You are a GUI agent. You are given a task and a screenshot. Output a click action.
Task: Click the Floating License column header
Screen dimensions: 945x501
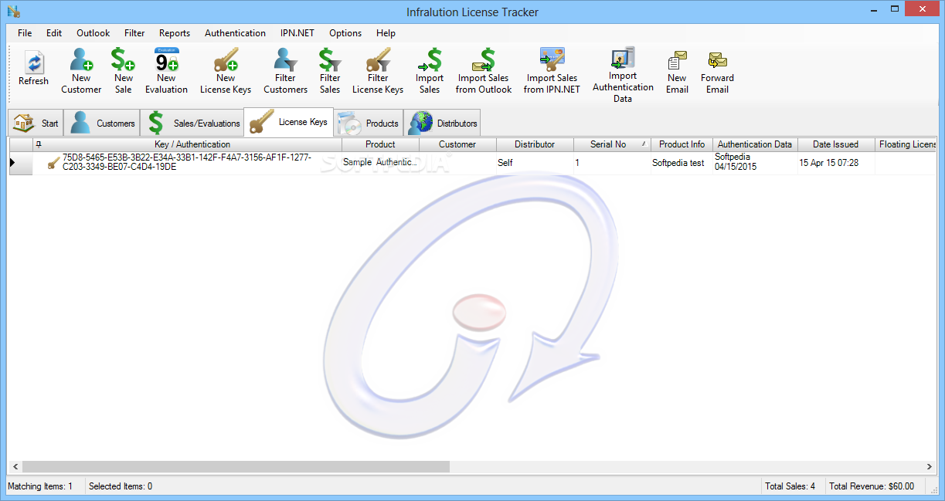tap(906, 144)
